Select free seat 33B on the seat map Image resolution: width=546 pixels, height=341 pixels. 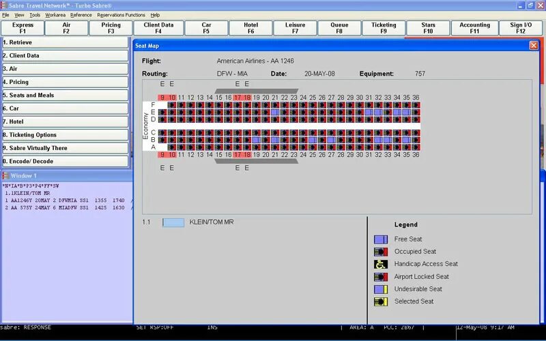pos(388,140)
